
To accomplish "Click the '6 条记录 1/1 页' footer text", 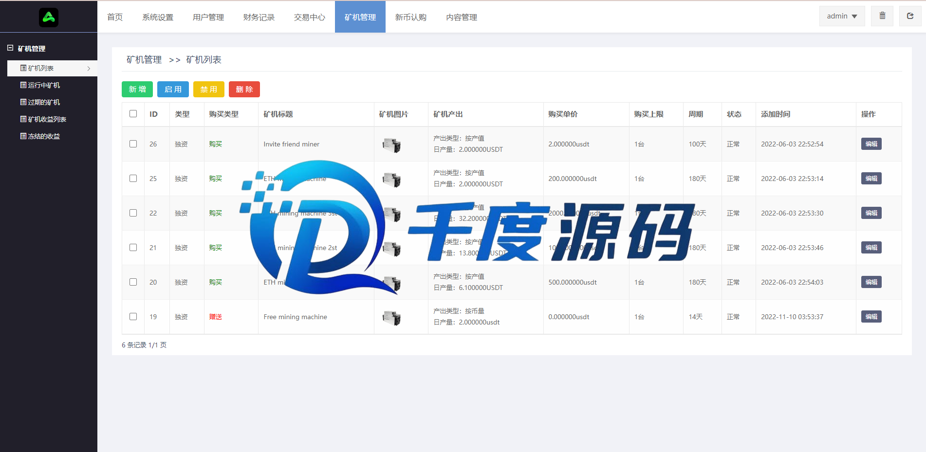I will pyautogui.click(x=144, y=345).
